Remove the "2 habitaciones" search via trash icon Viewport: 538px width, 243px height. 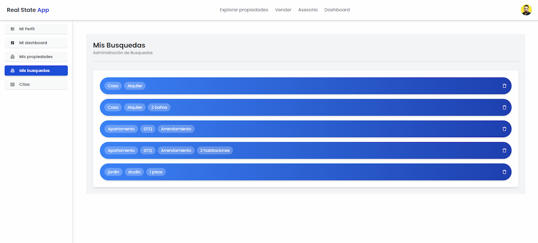[x=504, y=151]
